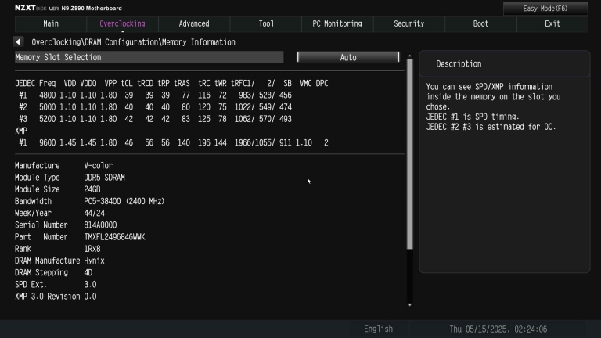
Task: Click scrollbar up arrow
Action: 410,56
